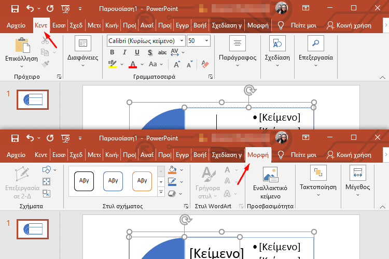The image size is (389, 259).
Task: Open the Τακτοποίηση arrange menu
Action: pyautogui.click(x=318, y=181)
